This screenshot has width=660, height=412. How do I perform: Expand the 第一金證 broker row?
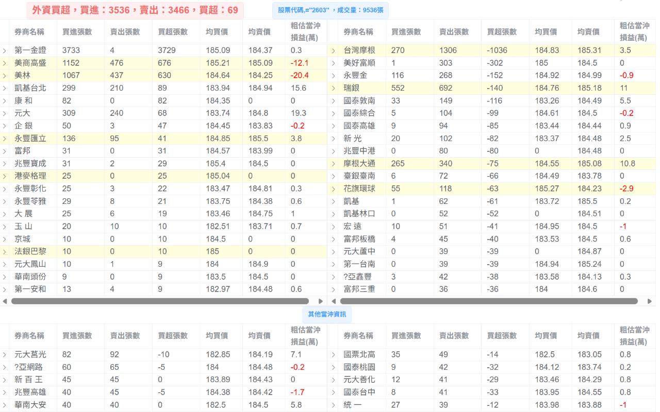[x=4, y=50]
